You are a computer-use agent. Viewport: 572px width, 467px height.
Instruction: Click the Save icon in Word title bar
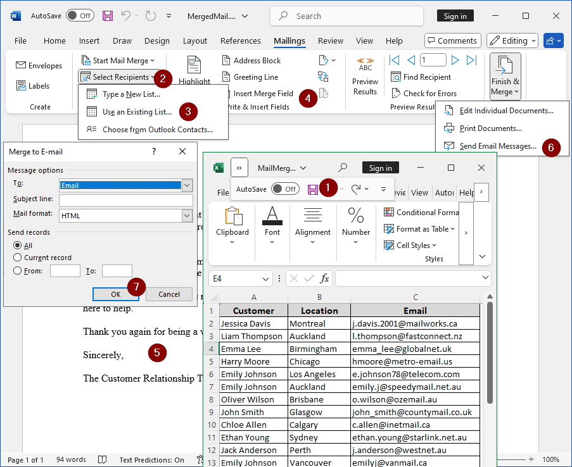point(108,16)
